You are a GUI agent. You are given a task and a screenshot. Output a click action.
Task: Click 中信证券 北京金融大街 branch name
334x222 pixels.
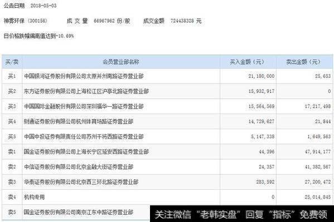coord(79,167)
